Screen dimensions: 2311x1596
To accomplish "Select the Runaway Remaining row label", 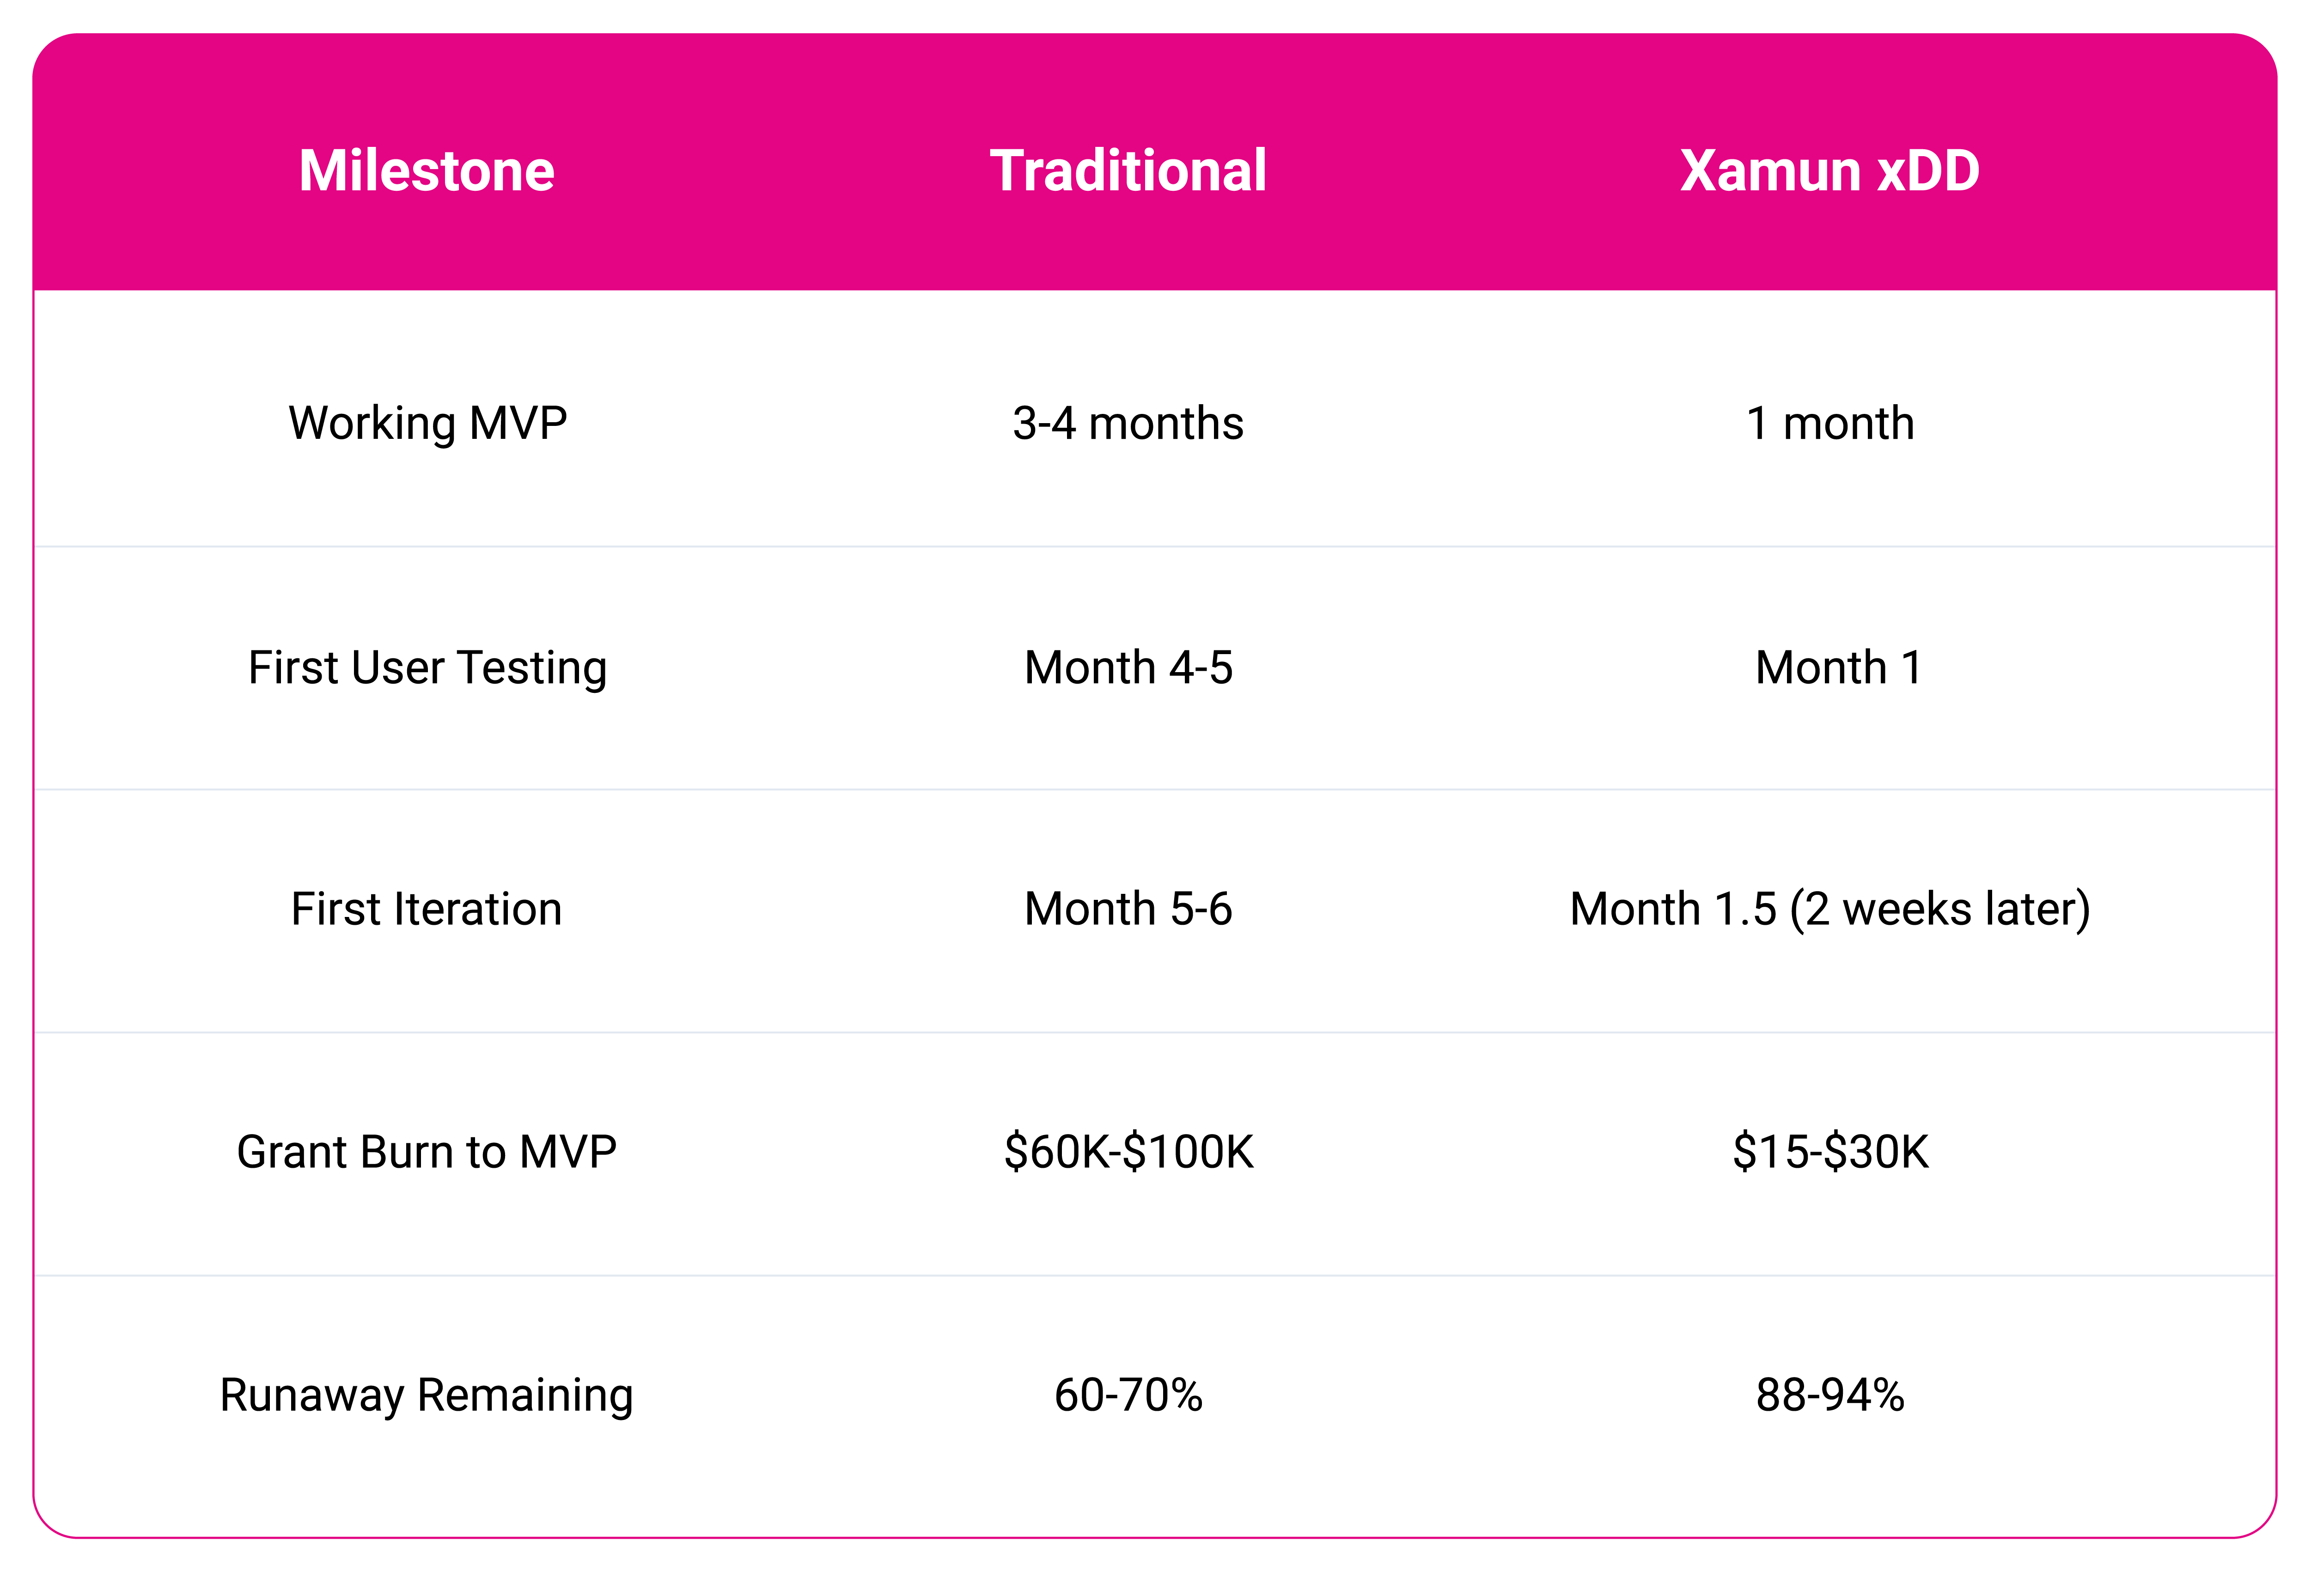I will tap(426, 1396).
